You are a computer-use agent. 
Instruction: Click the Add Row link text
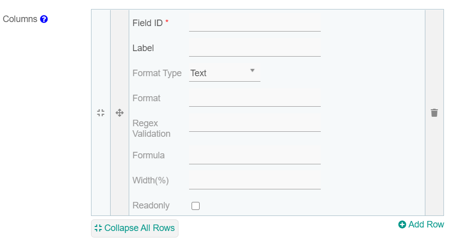(x=426, y=224)
